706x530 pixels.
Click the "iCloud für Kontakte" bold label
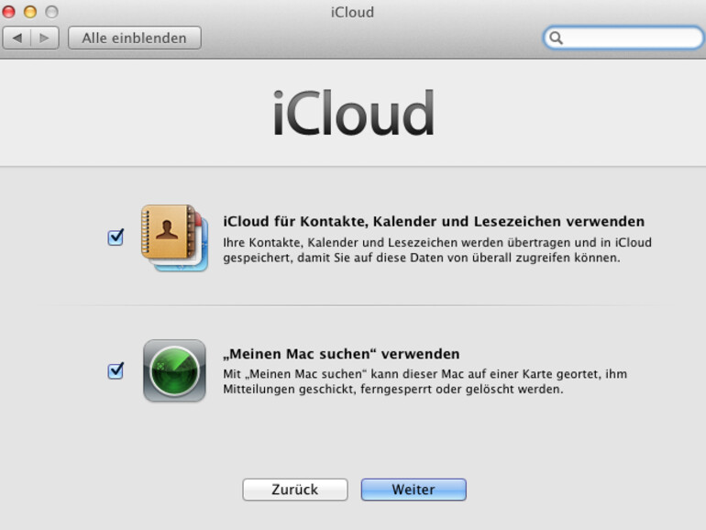tap(434, 222)
